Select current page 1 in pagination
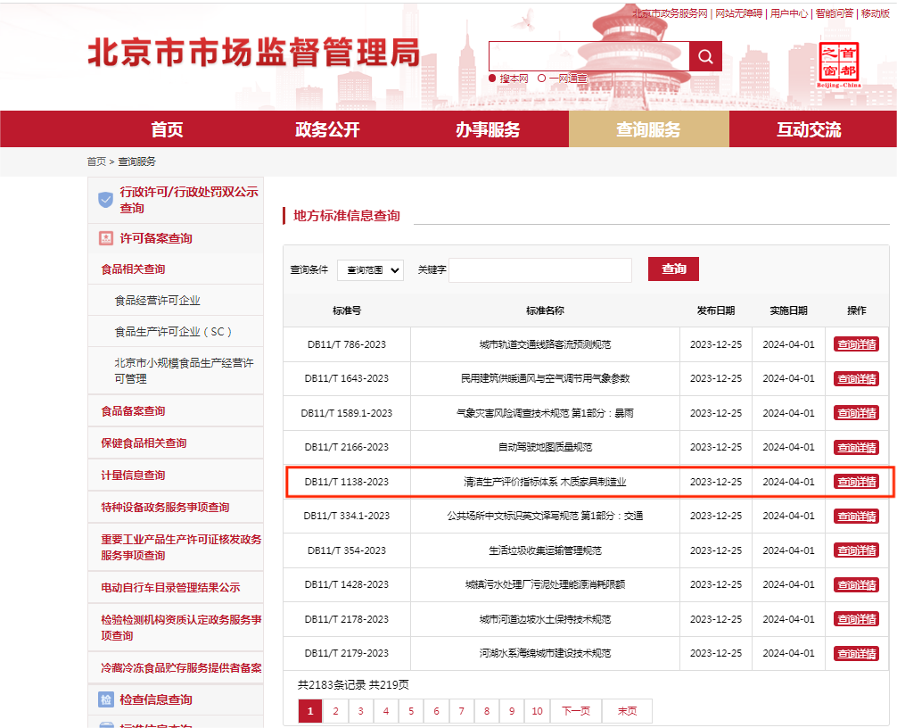 click(x=310, y=711)
